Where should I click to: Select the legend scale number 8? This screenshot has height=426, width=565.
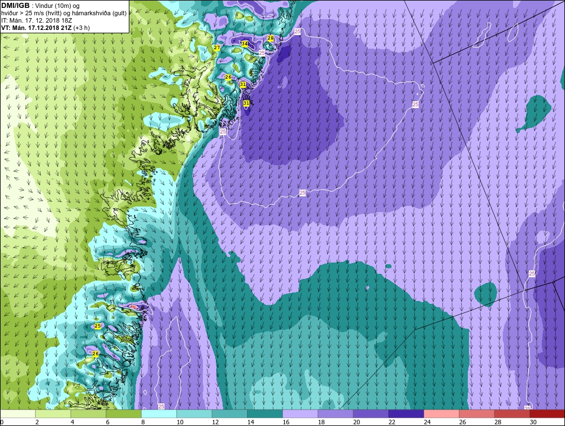click(x=143, y=422)
